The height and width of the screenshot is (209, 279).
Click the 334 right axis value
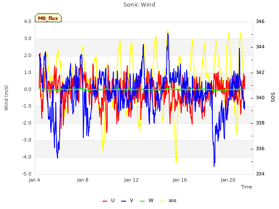[x=260, y=174]
